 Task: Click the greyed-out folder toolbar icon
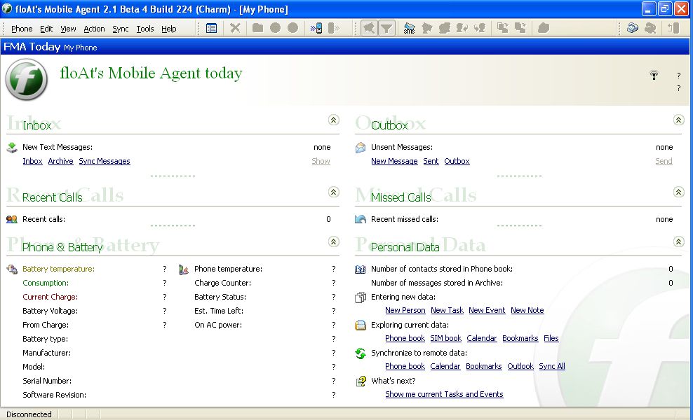(257, 28)
